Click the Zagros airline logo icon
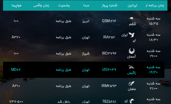The height and width of the screenshot is (104, 171). (131, 67)
